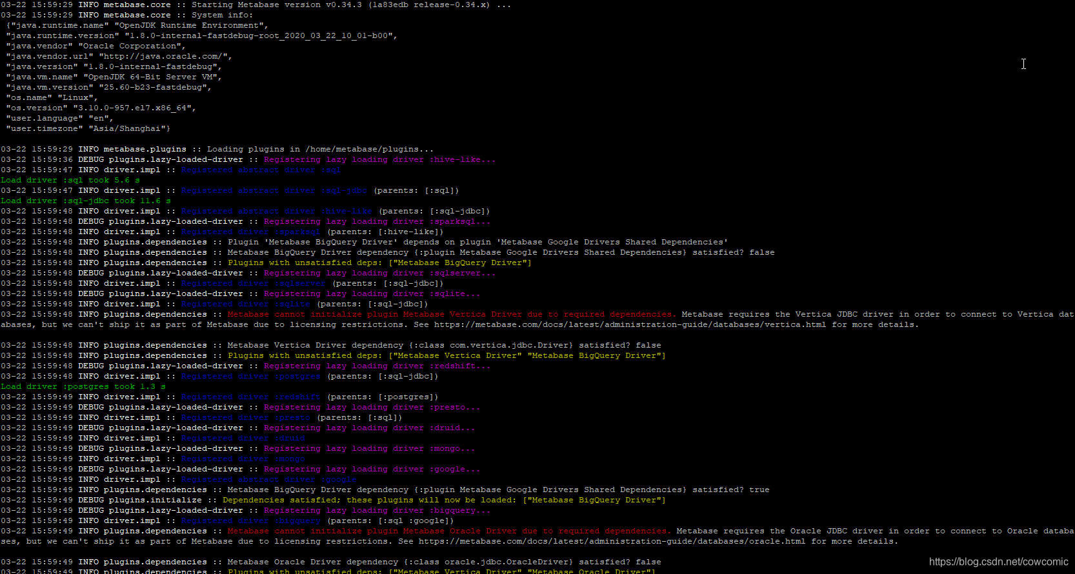This screenshot has height=574, width=1075.
Task: Select the BigQuery dependency 'satisfied? false' line
Action: point(388,252)
